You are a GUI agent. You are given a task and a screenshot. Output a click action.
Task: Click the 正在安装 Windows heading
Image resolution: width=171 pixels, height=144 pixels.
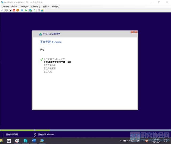click(x=51, y=42)
